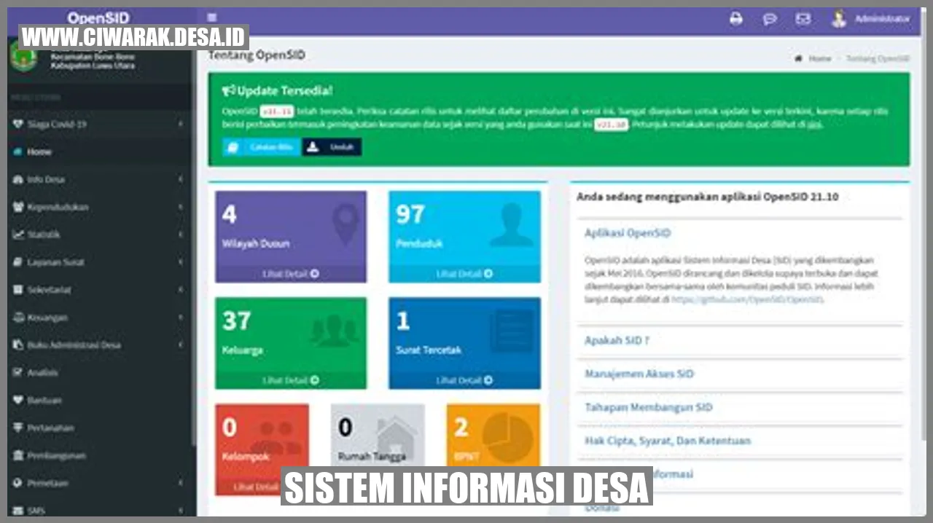Expand the Sekretariat submenu chevron

click(180, 290)
